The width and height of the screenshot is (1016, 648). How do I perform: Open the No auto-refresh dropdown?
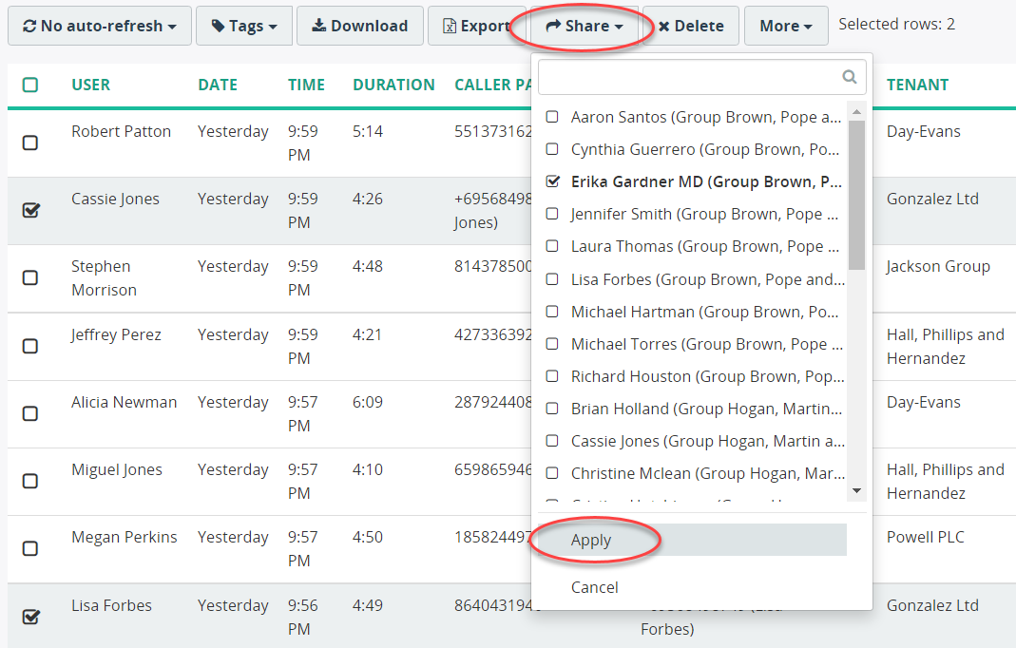pyautogui.click(x=100, y=26)
